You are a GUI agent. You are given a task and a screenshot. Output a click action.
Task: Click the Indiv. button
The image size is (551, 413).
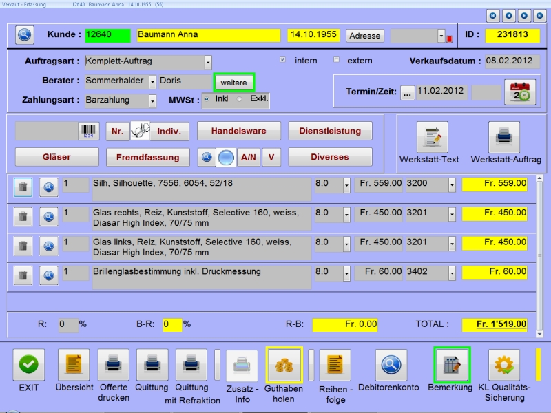(169, 131)
